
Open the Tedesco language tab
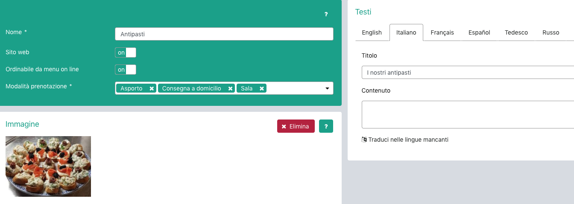(x=516, y=32)
